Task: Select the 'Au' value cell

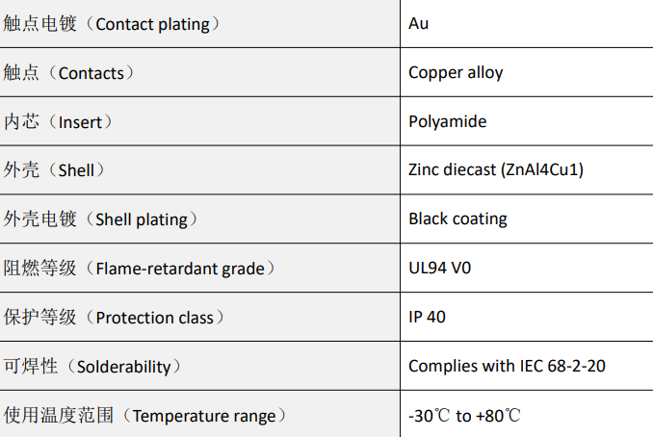Action: tap(419, 23)
